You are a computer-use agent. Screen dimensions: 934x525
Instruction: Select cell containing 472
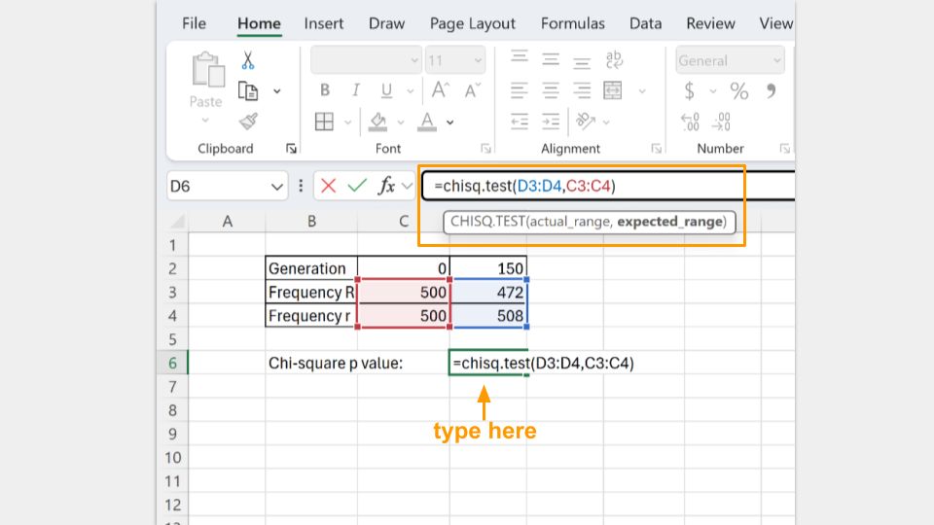488,293
